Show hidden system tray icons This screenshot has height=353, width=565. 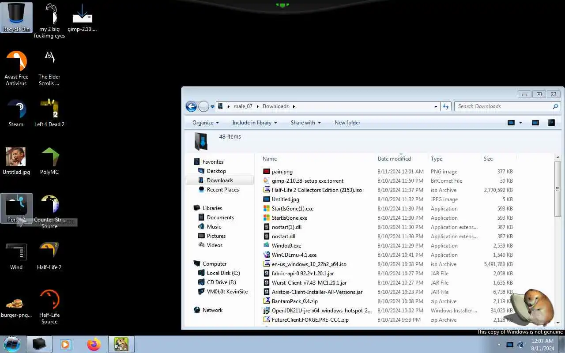click(499, 345)
